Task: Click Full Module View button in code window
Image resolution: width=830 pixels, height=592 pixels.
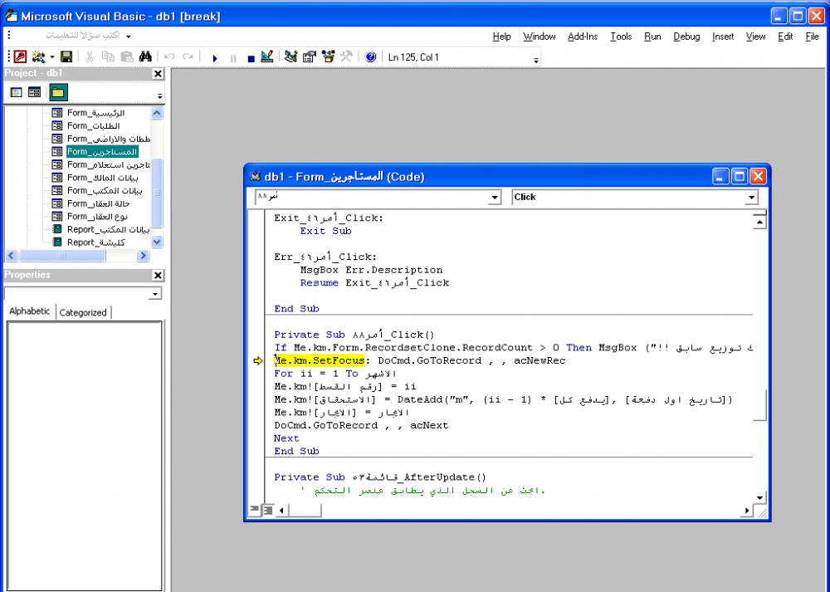Action: [268, 510]
